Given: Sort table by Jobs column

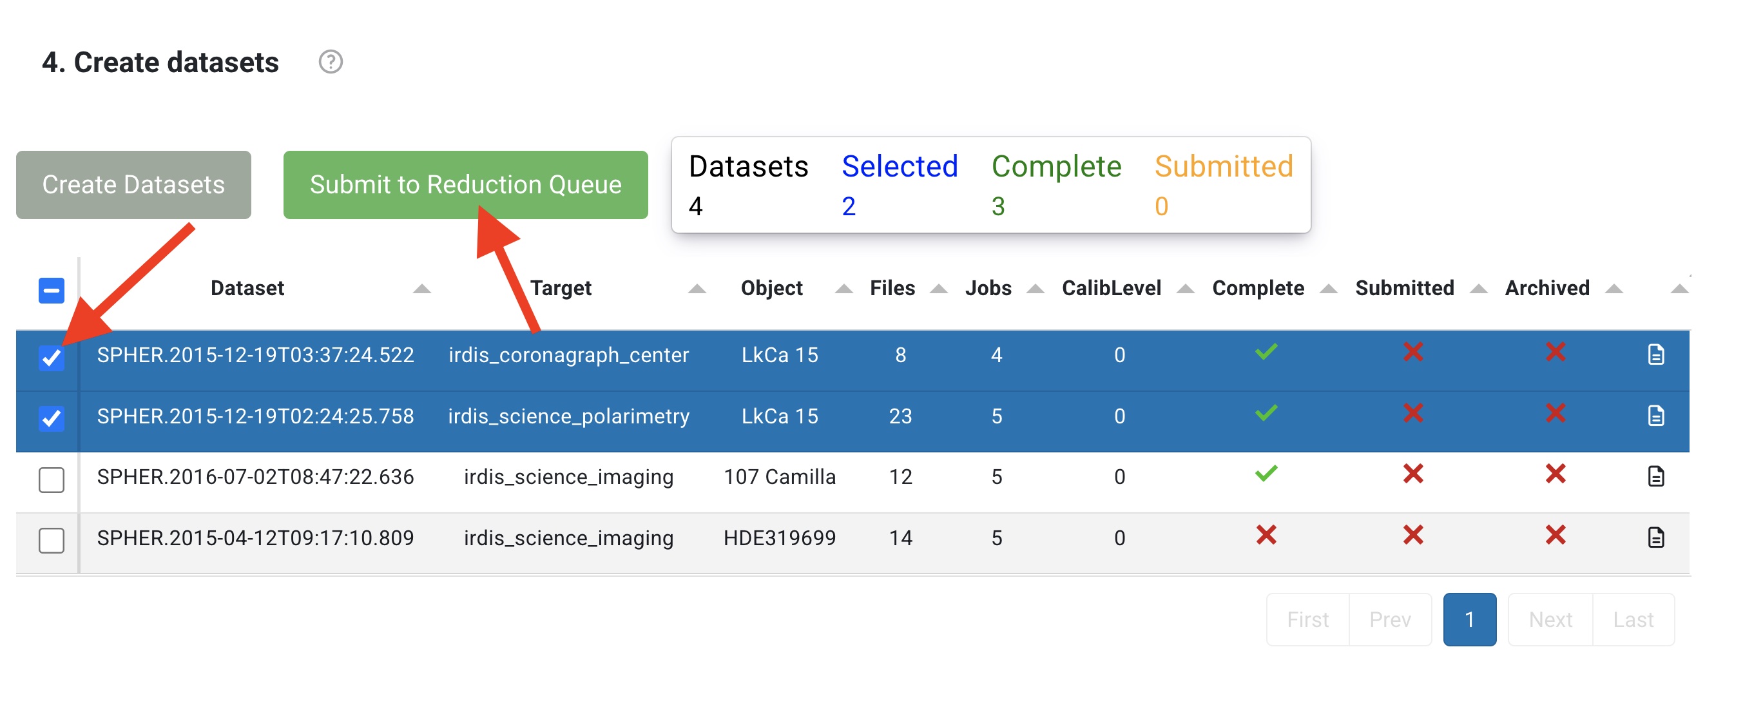Looking at the screenshot, I should pos(1036,289).
